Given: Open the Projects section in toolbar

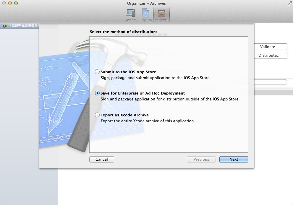Looking at the screenshot, I should [x=145, y=15].
